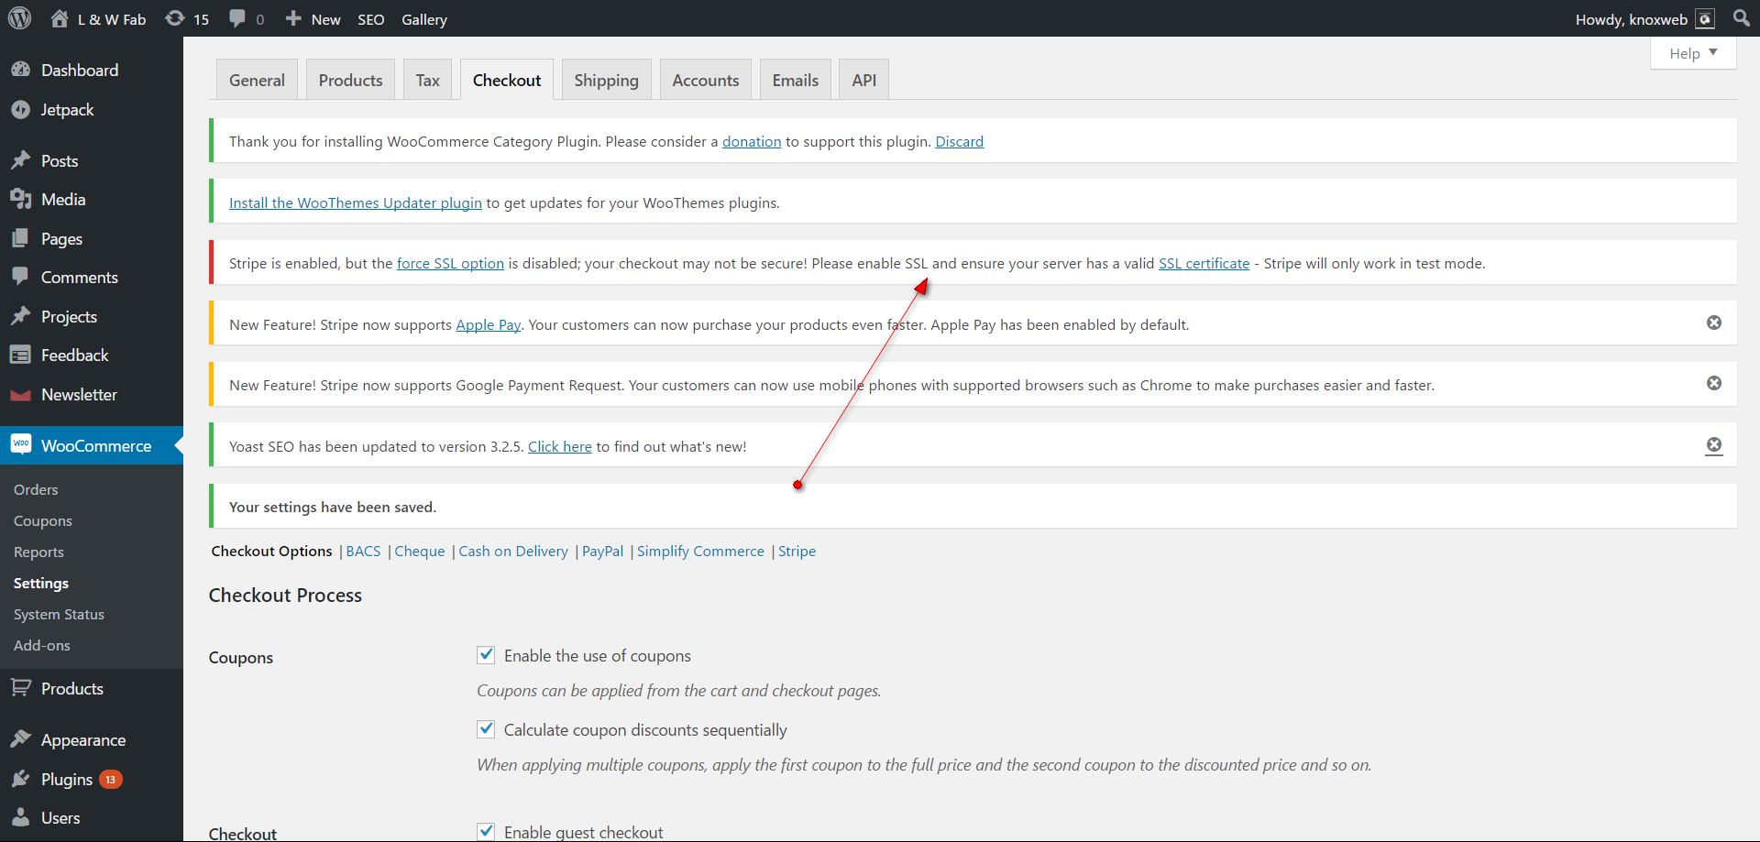
Task: Open Simplify Commerce settings
Action: point(700,551)
